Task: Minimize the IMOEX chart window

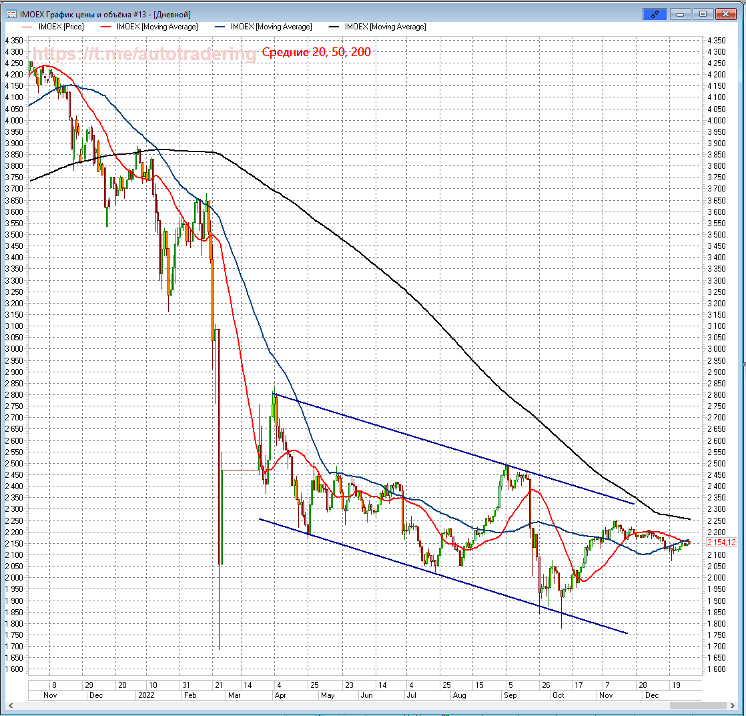Action: point(680,13)
